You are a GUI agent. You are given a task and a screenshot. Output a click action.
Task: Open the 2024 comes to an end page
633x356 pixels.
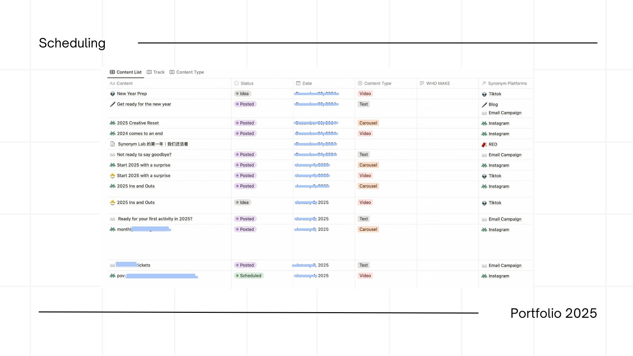139,133
